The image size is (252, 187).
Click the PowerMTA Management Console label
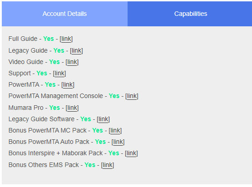(55, 96)
